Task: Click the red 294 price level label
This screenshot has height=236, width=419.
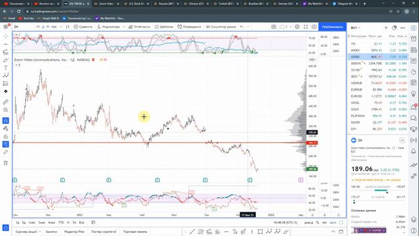Action: coord(312,143)
